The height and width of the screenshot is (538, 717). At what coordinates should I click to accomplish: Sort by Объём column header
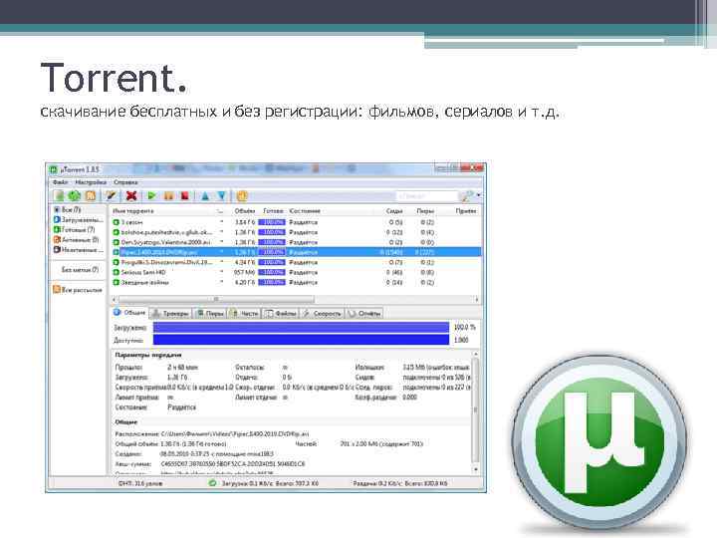coord(245,211)
